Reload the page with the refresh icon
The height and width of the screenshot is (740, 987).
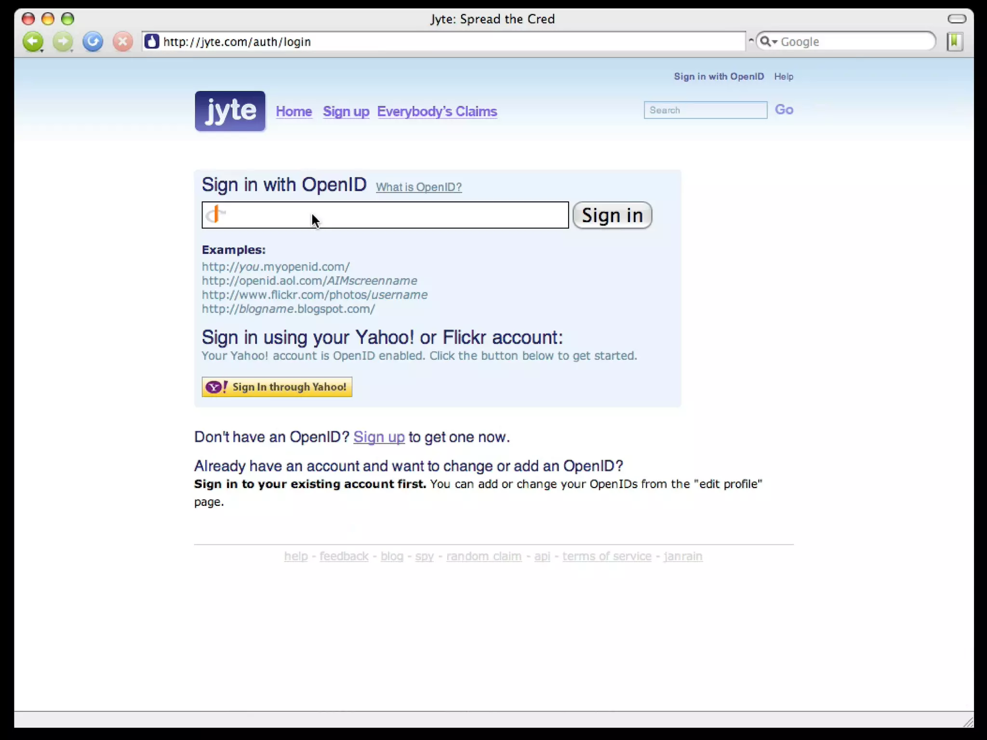(93, 41)
